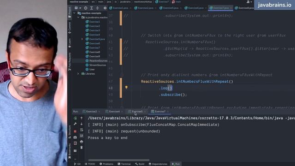295x166 pixels.
Task: Open run configuration wrench icon
Action: pyautogui.click(x=75, y=124)
